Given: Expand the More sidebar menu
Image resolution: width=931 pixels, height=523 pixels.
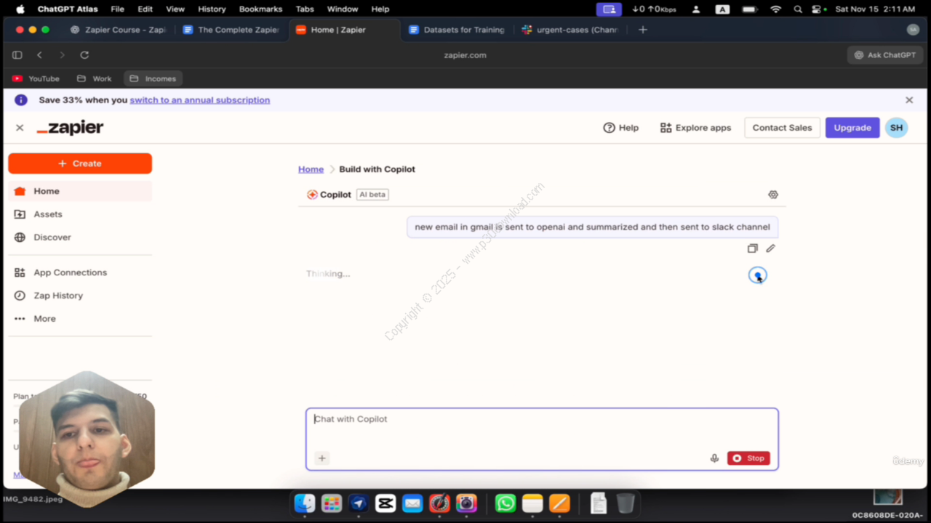Looking at the screenshot, I should click(44, 319).
